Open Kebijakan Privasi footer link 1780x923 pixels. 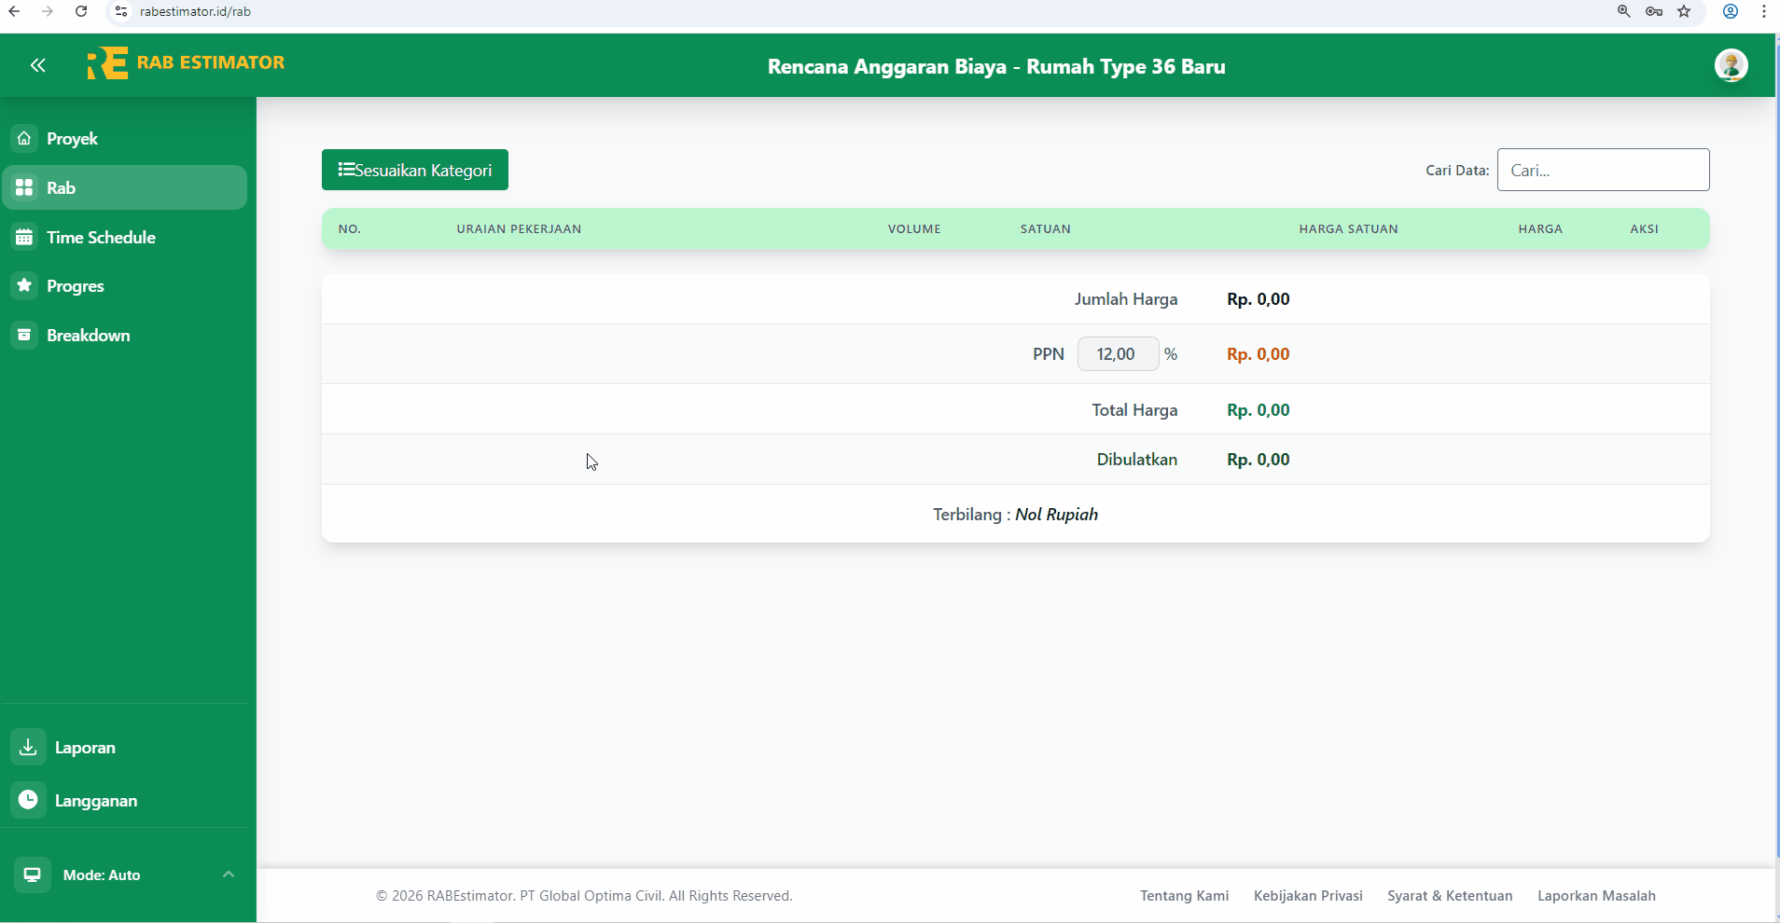coord(1308,895)
